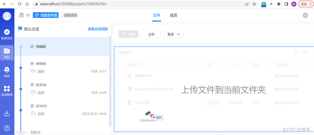Expand the 更多 dropdown
The image size is (314, 135).
click(x=174, y=34)
